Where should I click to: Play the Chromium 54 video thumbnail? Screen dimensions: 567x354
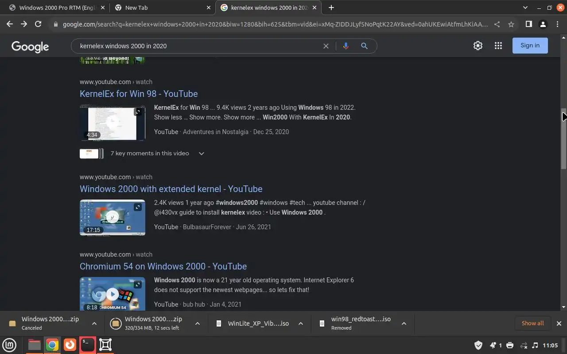point(113,294)
